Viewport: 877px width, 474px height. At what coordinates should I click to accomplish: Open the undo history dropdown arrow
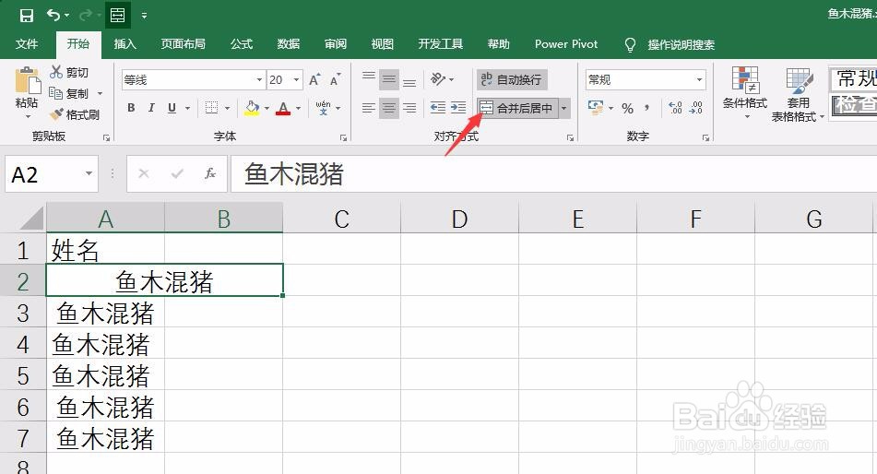[x=67, y=15]
